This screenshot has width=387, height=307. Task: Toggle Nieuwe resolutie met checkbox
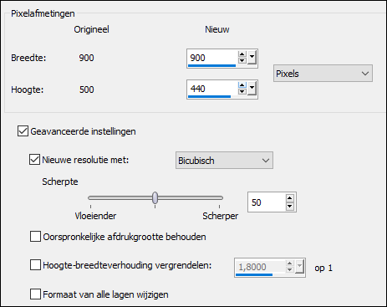coord(34,160)
